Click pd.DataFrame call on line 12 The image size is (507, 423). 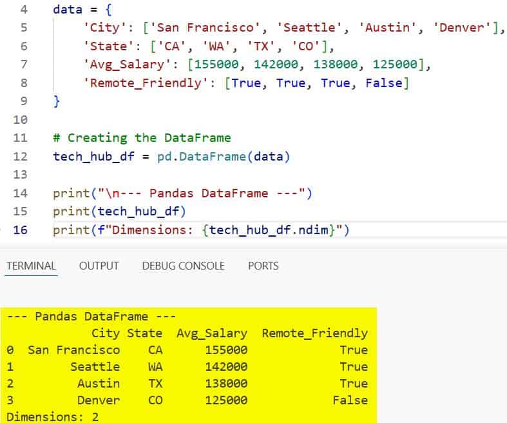point(224,157)
